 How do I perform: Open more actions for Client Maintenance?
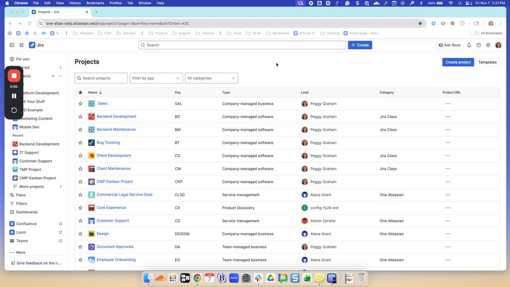(448, 169)
